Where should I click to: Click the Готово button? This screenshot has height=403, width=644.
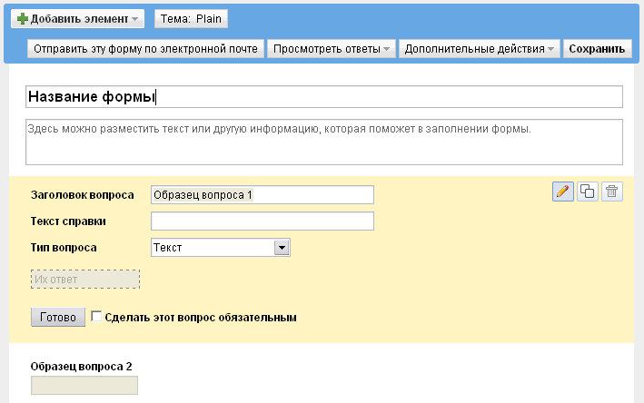coord(58,318)
